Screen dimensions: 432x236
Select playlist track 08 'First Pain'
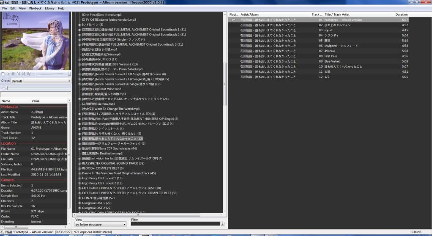pyautogui.click(x=318, y=56)
